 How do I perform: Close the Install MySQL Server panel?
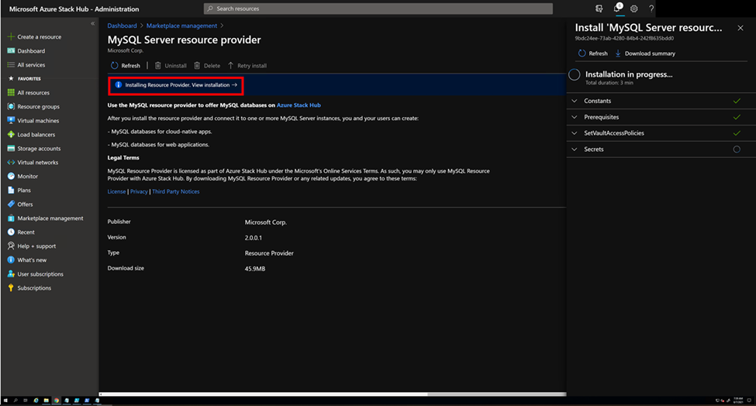tap(740, 28)
